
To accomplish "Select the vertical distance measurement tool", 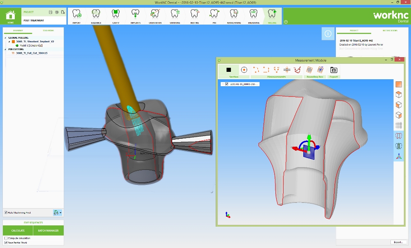I will (x=266, y=70).
